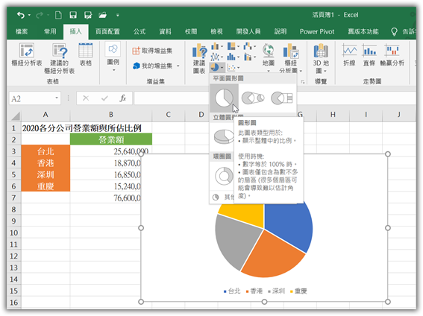Screen dimensions: 423x316
Task: Expand the 我的增益集 dropdown arrow
Action: coord(178,66)
